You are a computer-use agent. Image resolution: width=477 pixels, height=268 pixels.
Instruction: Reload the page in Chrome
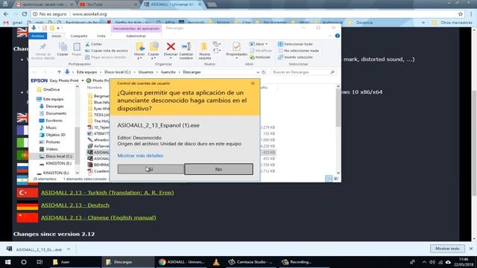click(25, 14)
